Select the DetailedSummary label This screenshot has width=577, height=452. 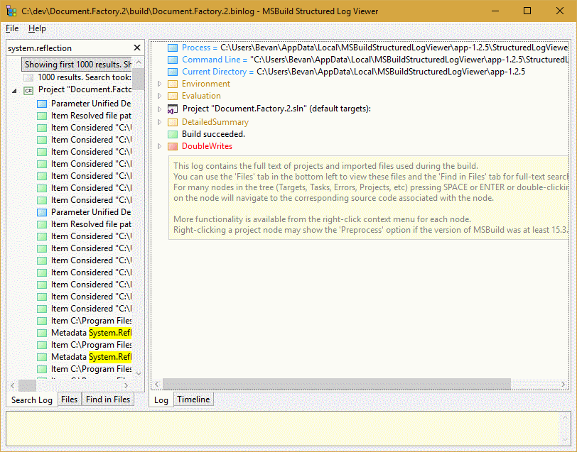[215, 122]
